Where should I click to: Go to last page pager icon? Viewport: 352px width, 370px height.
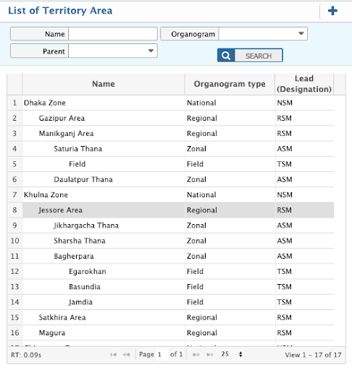coord(209,354)
